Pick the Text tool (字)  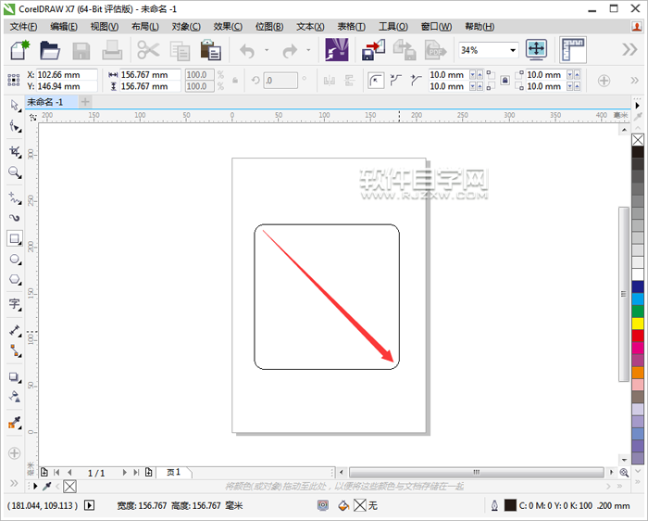[14, 304]
